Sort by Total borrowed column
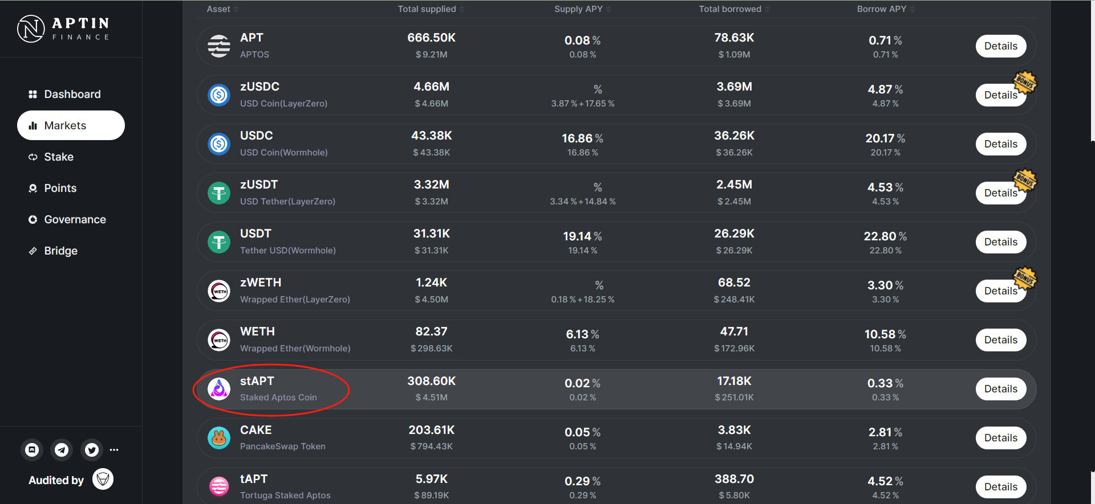 (734, 9)
